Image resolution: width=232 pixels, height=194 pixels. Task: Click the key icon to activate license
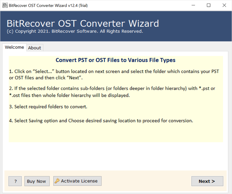(x=57, y=181)
